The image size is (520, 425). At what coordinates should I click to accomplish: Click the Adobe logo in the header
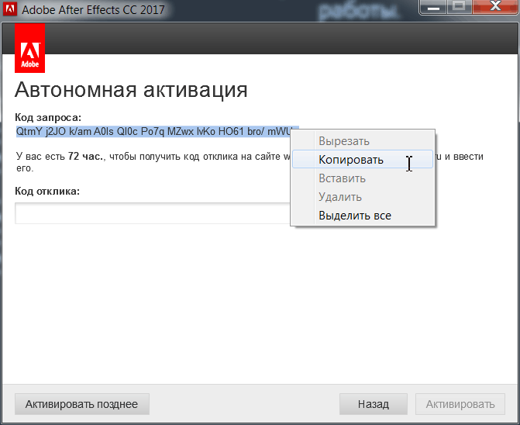(x=30, y=48)
